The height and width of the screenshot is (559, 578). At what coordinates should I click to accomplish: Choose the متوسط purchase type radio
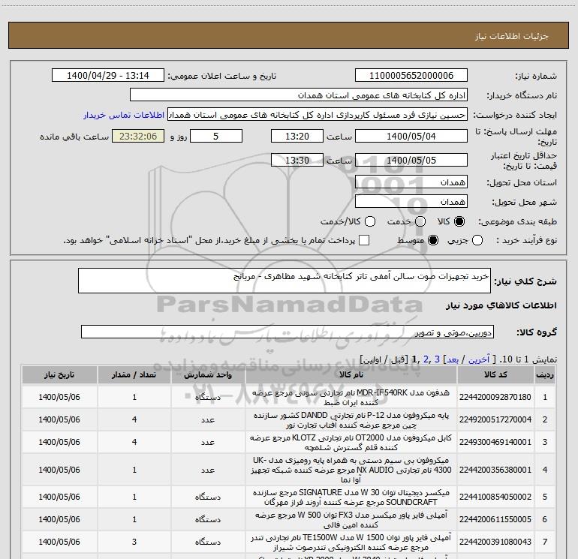[433, 240]
